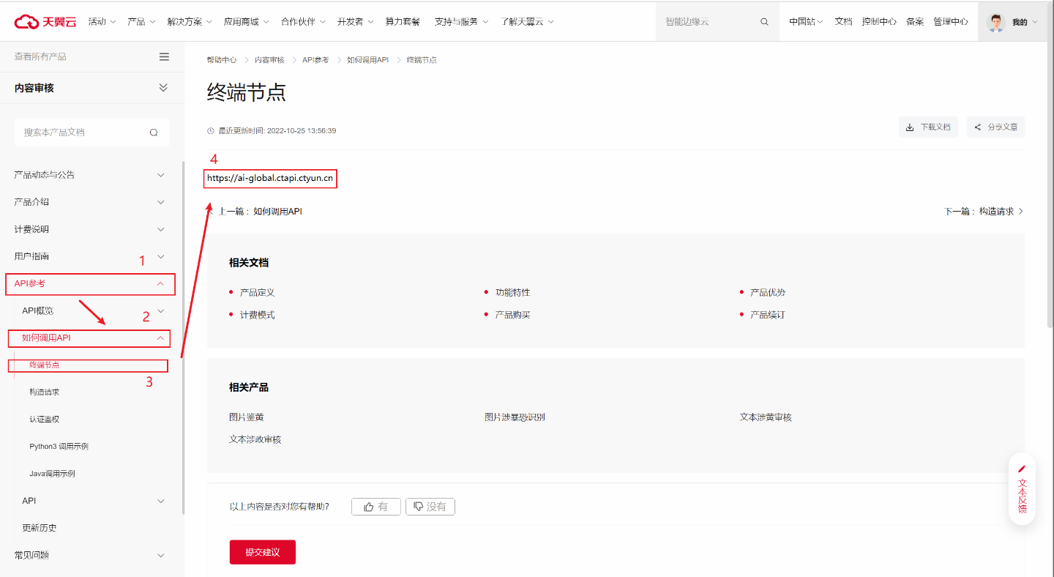Click the 下载文档 download button
Viewport: 1054px width, 577px height.
tap(927, 127)
